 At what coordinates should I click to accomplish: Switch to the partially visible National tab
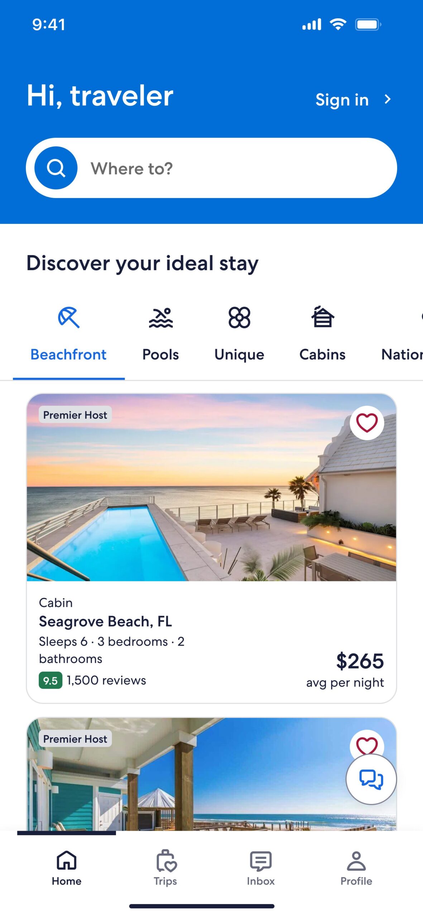402,354
